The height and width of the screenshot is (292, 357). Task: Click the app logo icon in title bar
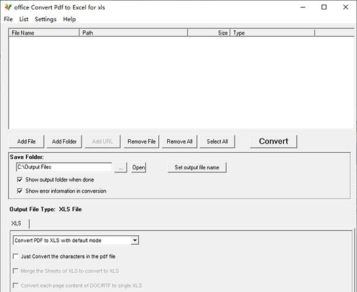[8, 7]
